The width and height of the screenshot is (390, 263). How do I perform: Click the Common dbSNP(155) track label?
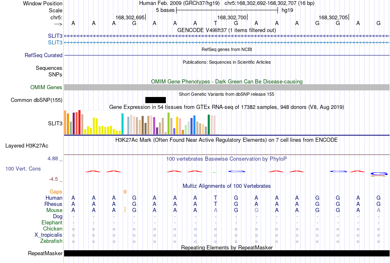coord(37,100)
